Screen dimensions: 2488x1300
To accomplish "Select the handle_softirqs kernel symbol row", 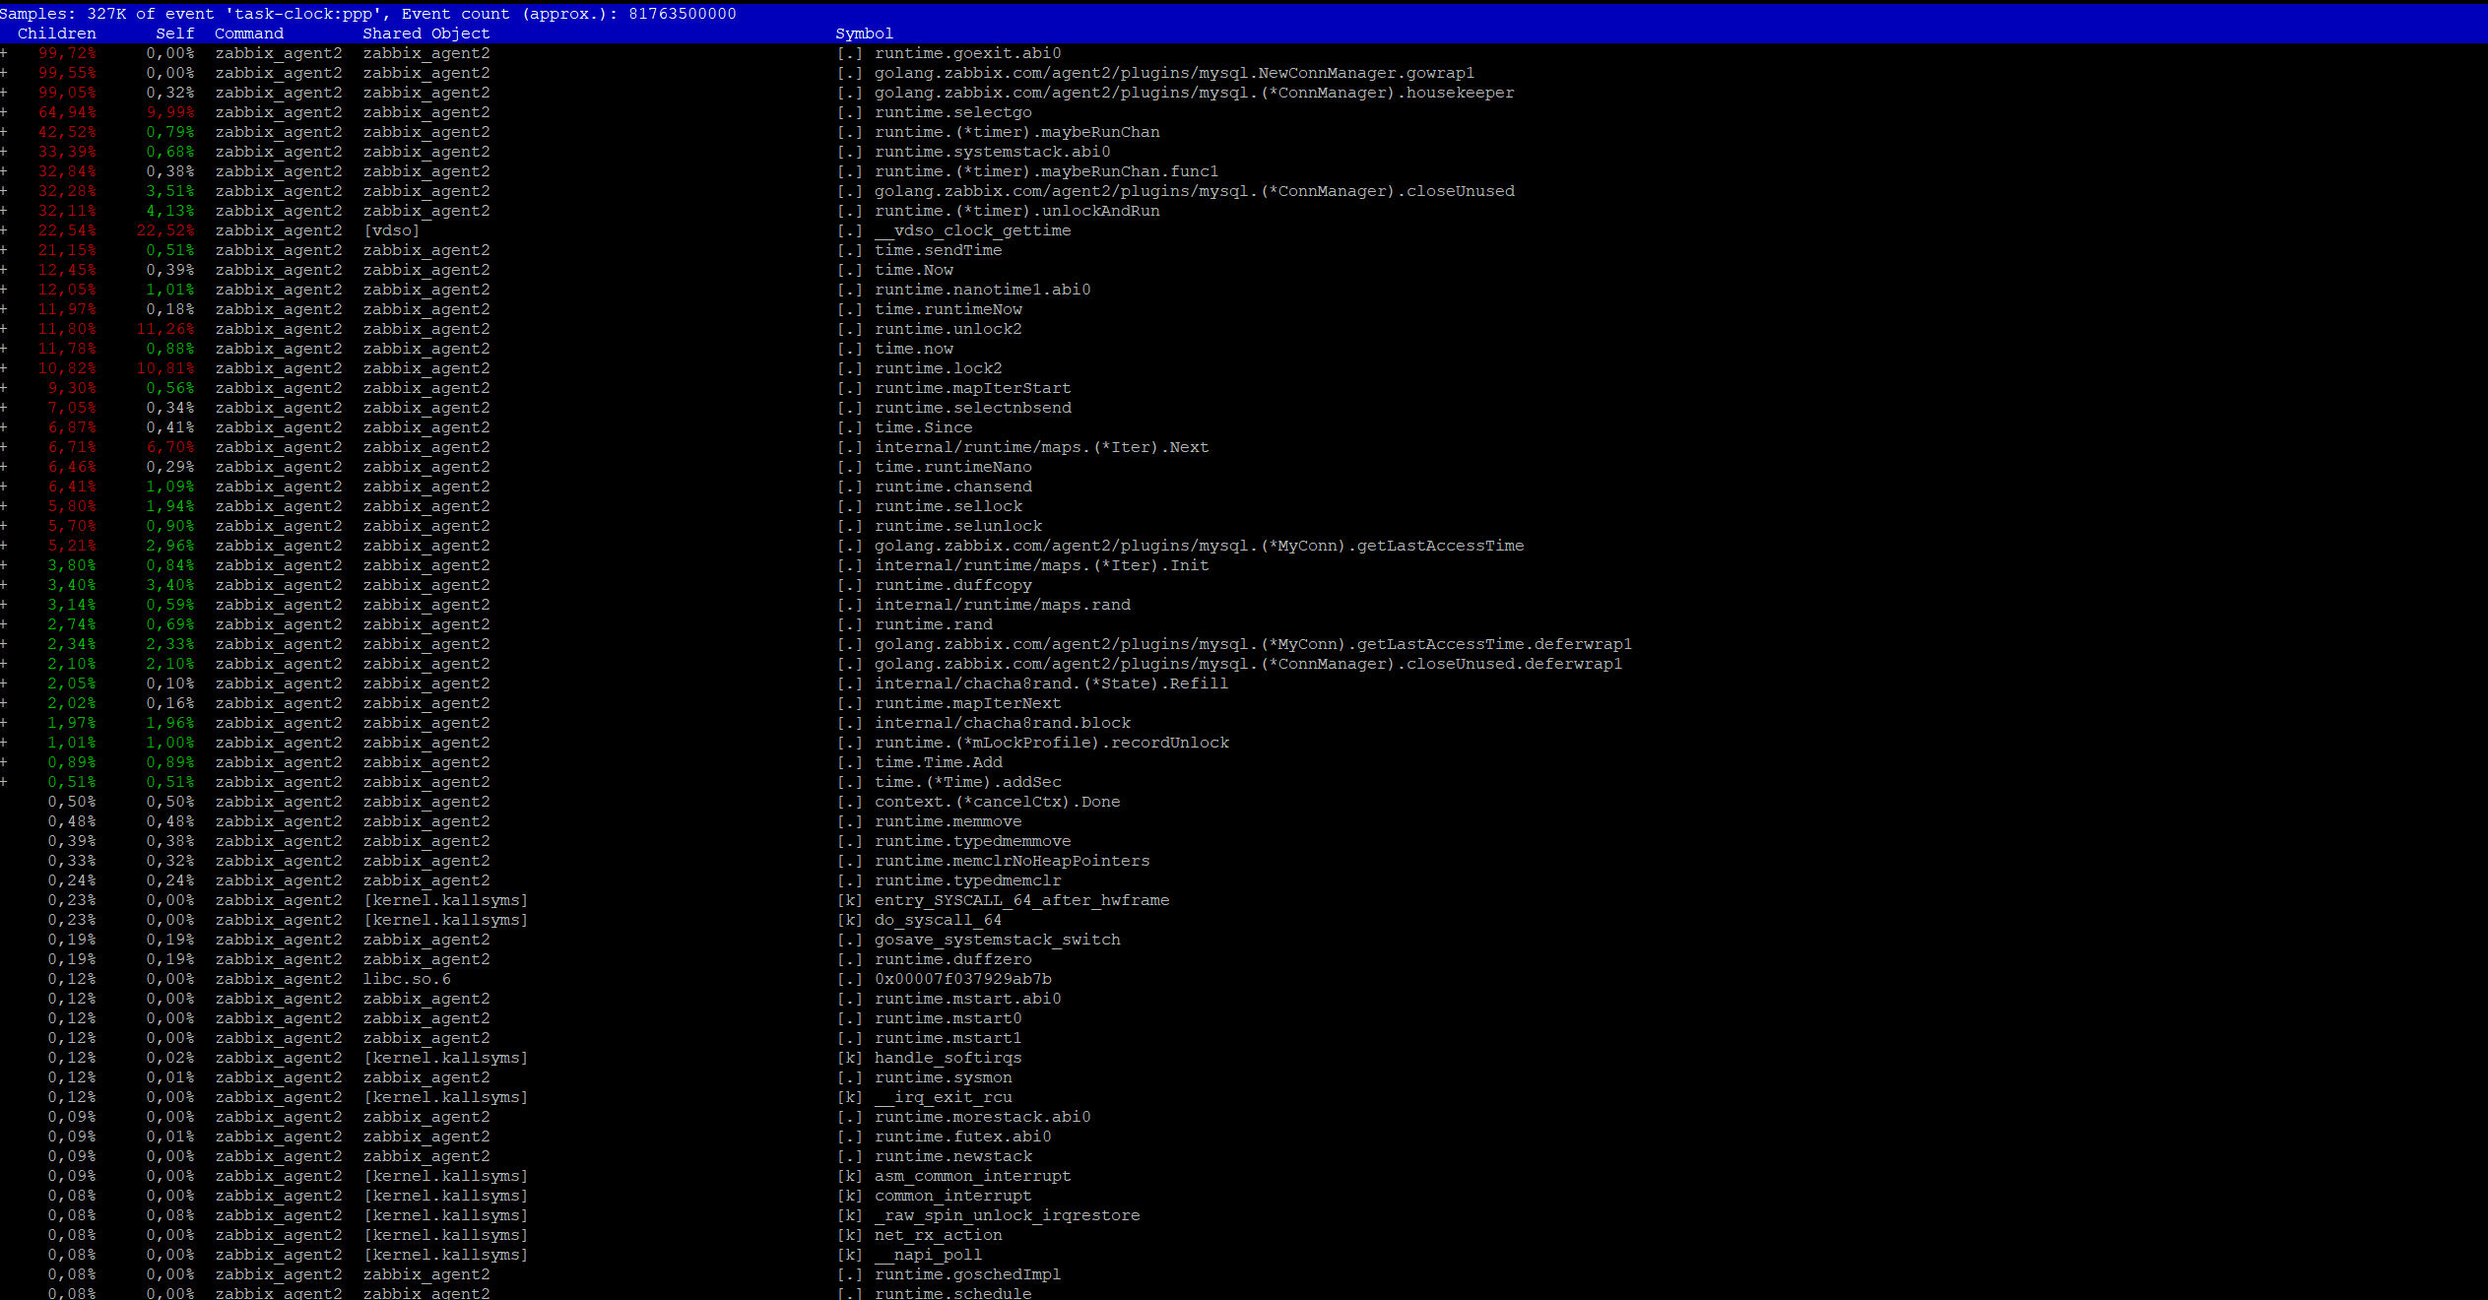I will [x=948, y=1058].
